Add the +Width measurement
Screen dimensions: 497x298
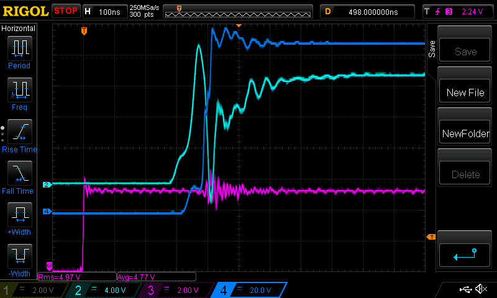19,219
